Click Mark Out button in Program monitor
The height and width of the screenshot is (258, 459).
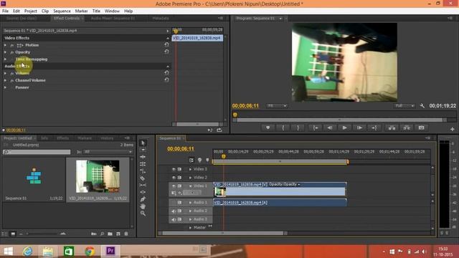[298, 128]
